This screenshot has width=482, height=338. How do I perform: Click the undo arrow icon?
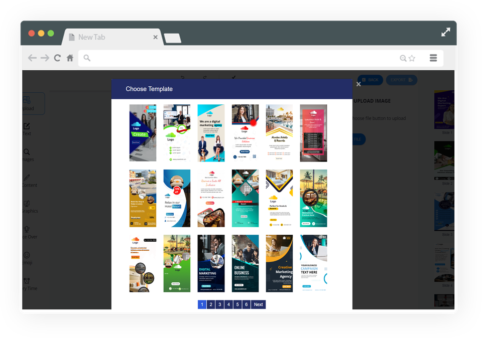183,77
